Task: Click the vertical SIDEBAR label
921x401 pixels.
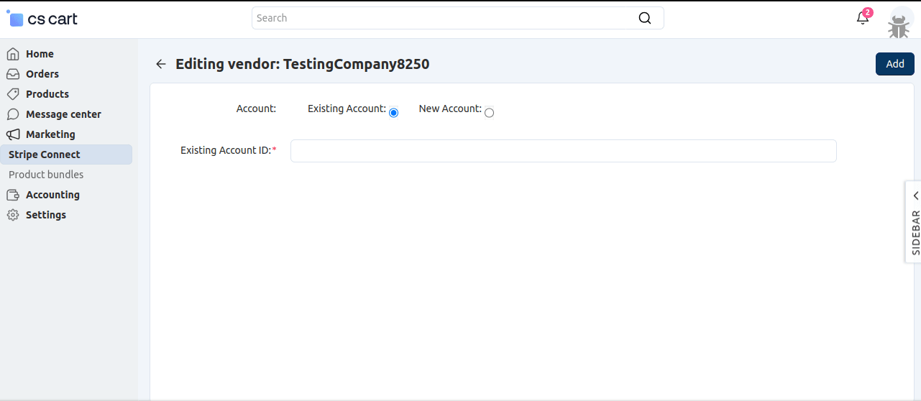Action: [915, 232]
